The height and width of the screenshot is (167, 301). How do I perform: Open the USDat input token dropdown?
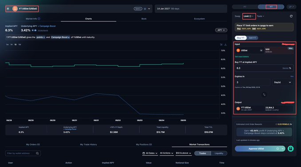click(250, 50)
